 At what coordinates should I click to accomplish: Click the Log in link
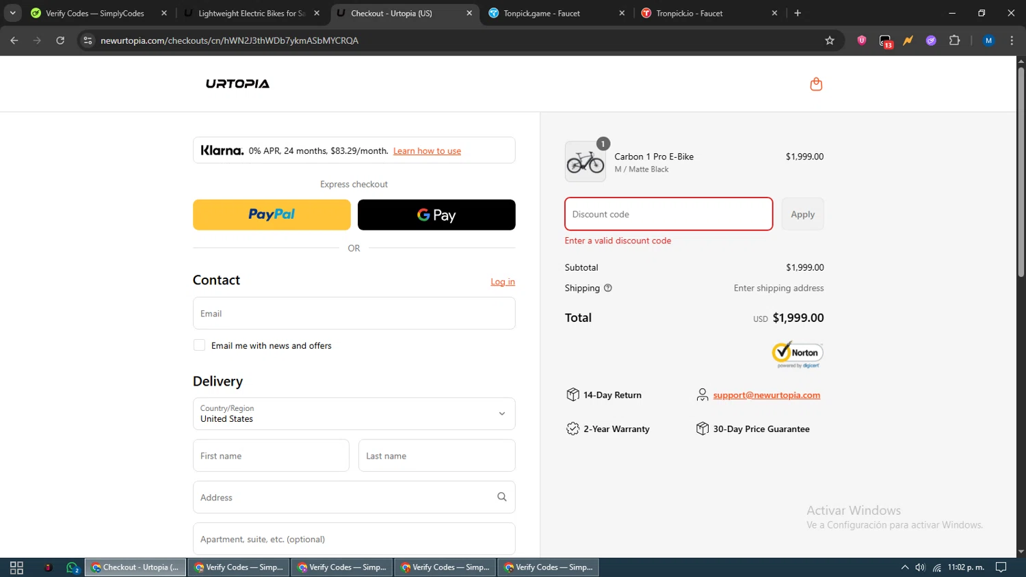point(503,282)
